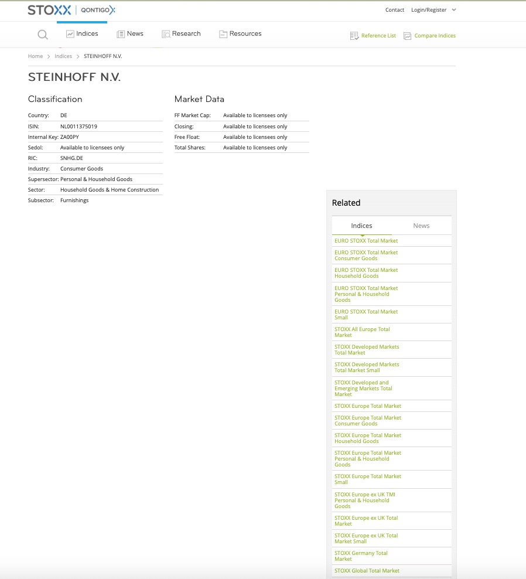Open the Contact page
The width and height of the screenshot is (526, 579).
[x=394, y=9]
